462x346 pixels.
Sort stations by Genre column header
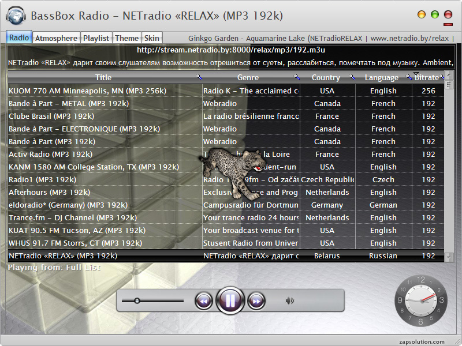(248, 77)
